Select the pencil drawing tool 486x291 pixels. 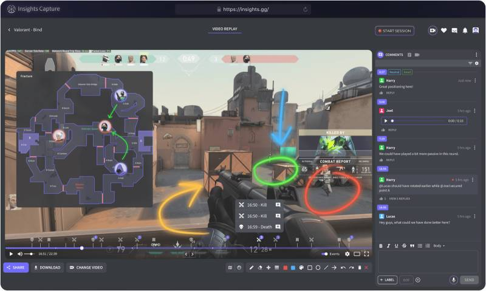[252, 267]
